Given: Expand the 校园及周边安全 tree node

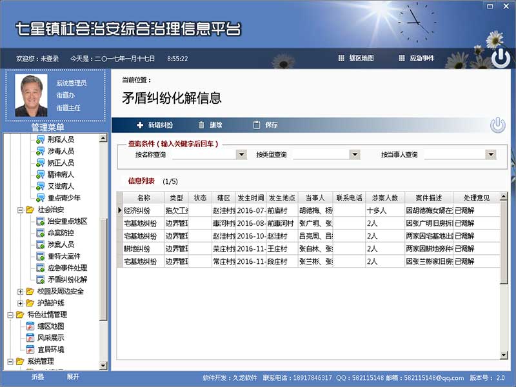Looking at the screenshot, I should coord(20,292).
